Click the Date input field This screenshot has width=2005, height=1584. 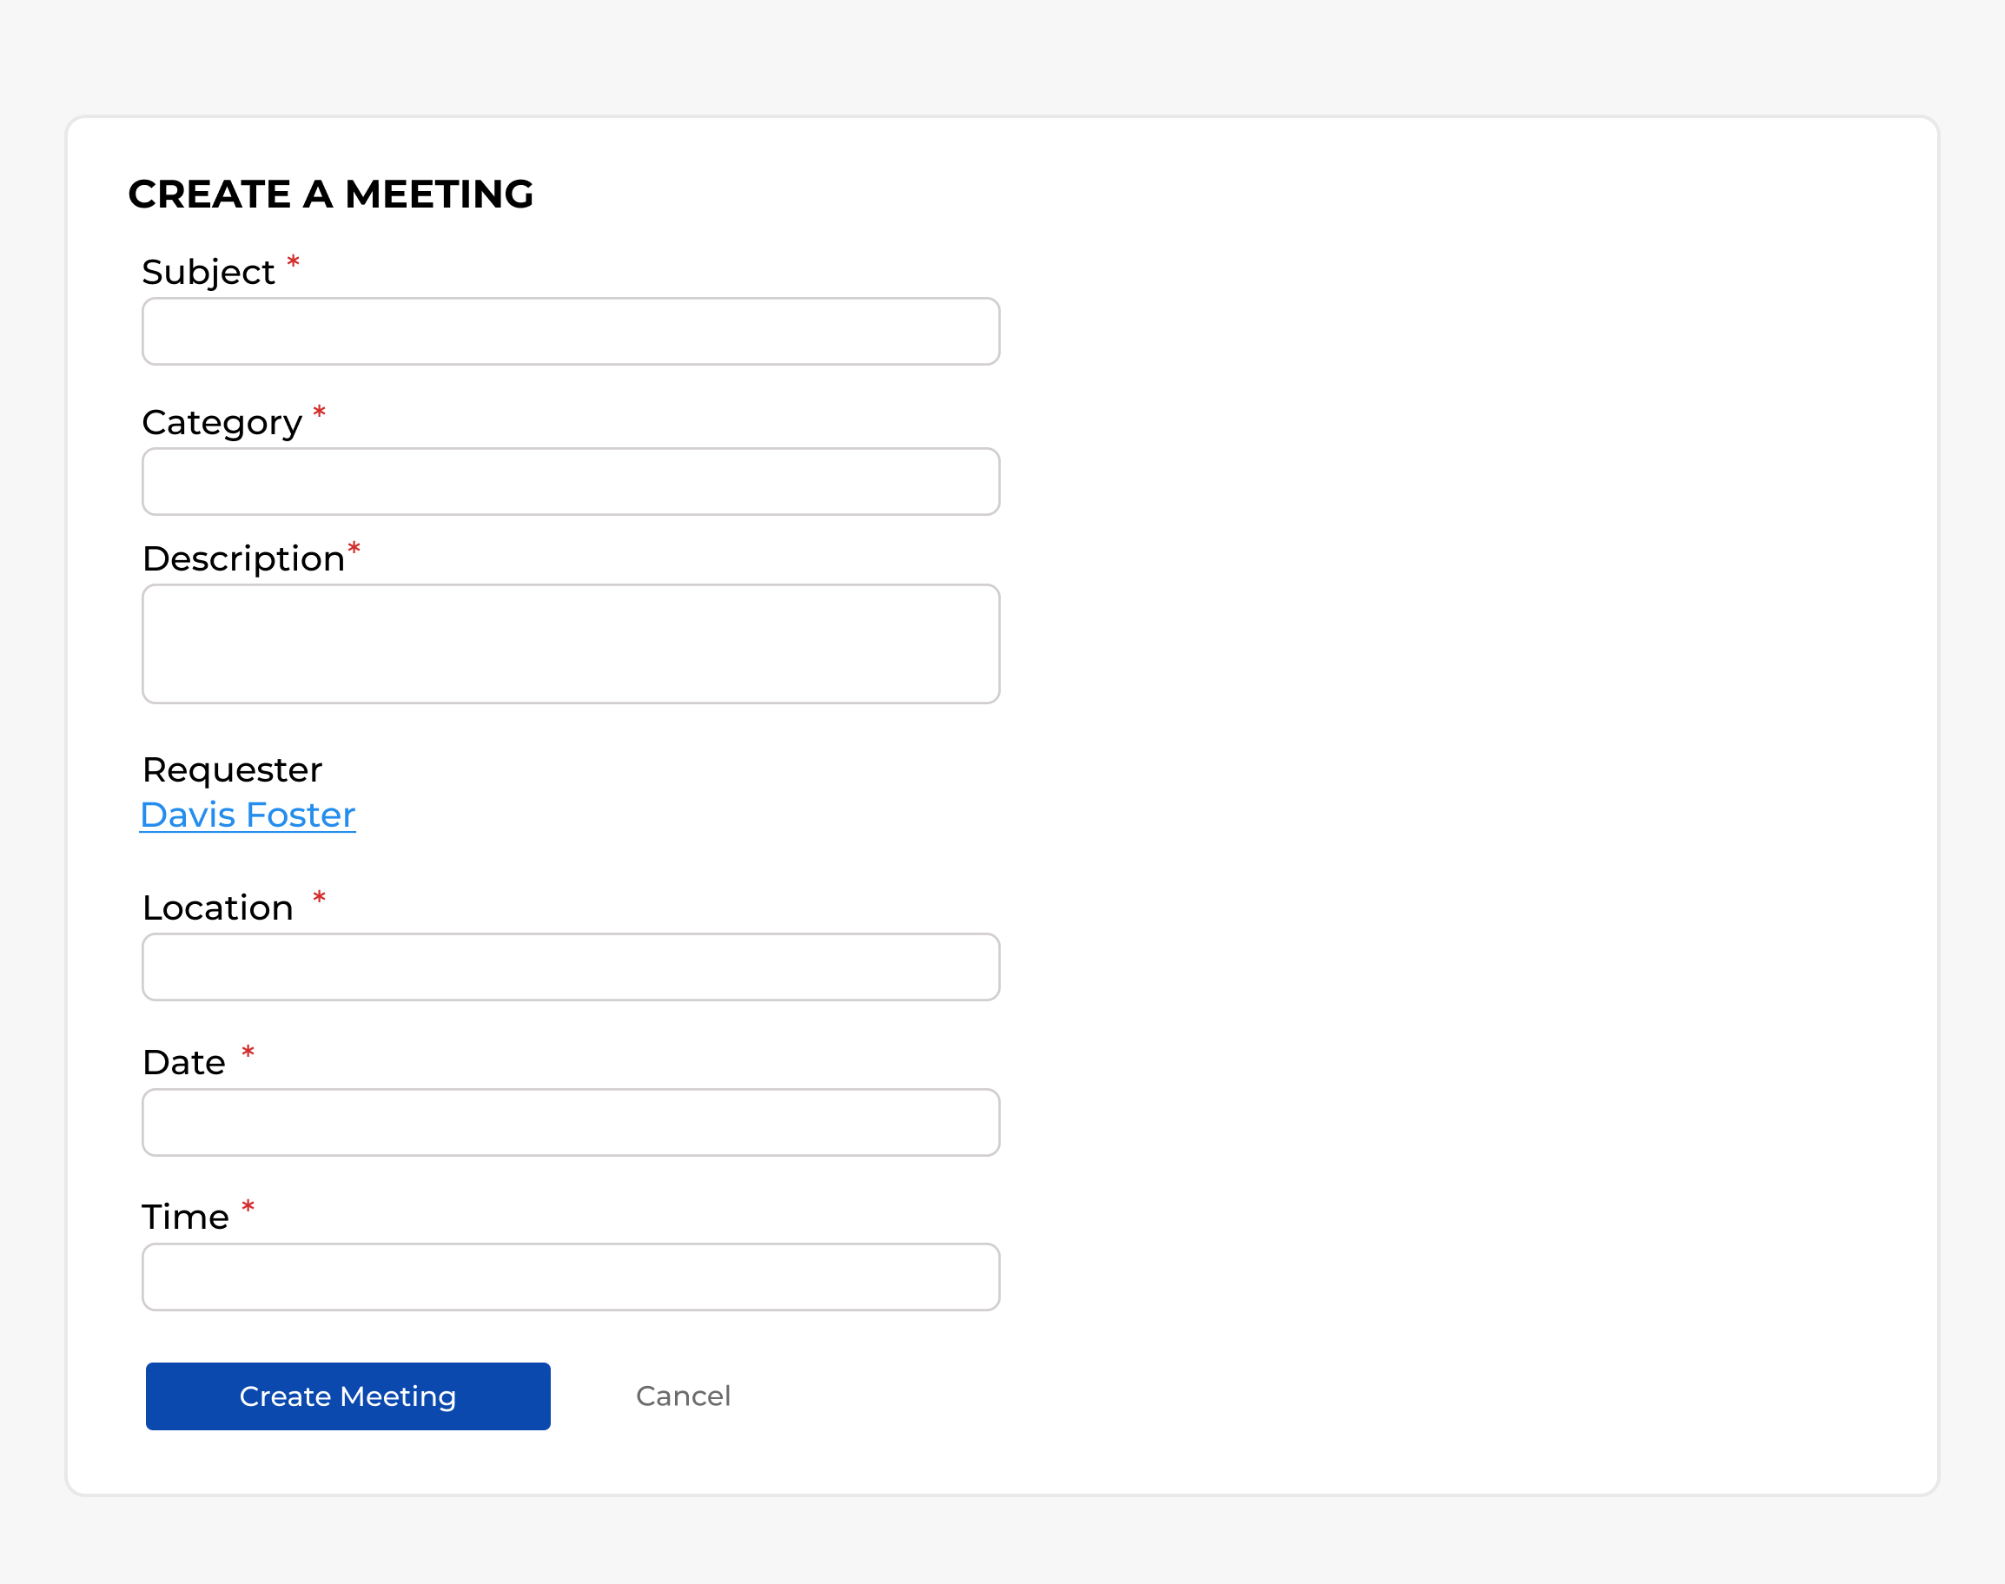[572, 1122]
